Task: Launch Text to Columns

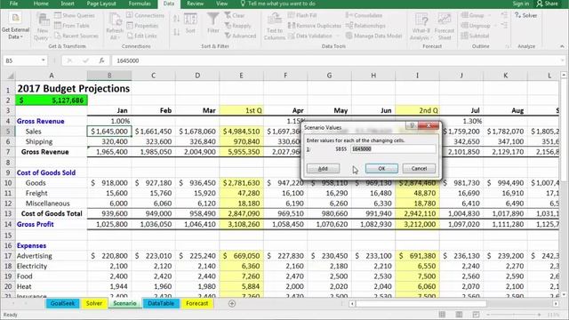Action: 275,27
